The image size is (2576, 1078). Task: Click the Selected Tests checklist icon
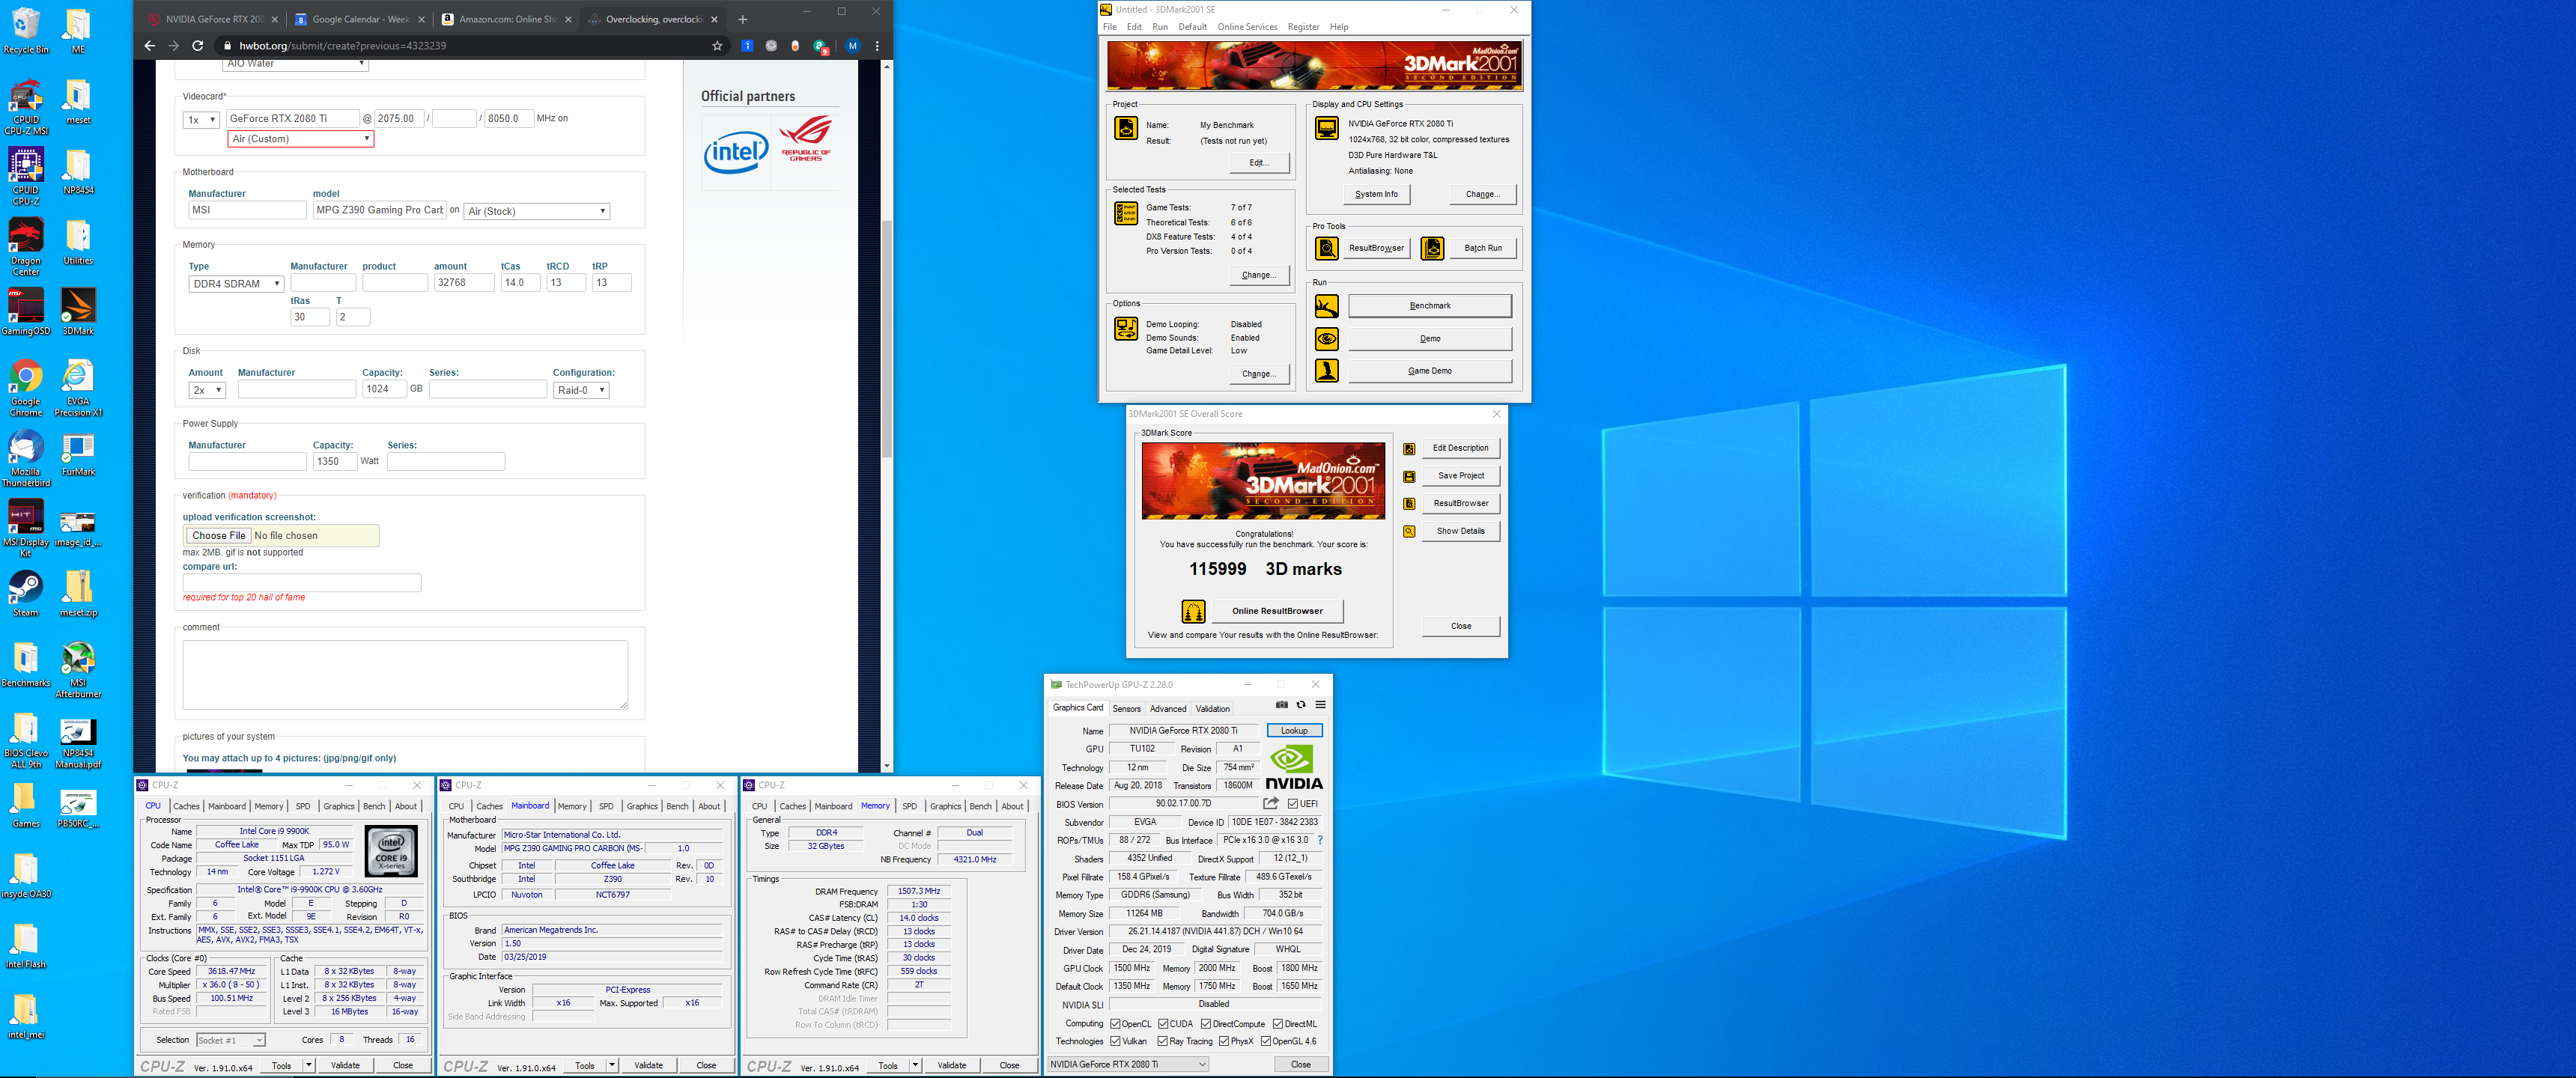tap(1126, 213)
